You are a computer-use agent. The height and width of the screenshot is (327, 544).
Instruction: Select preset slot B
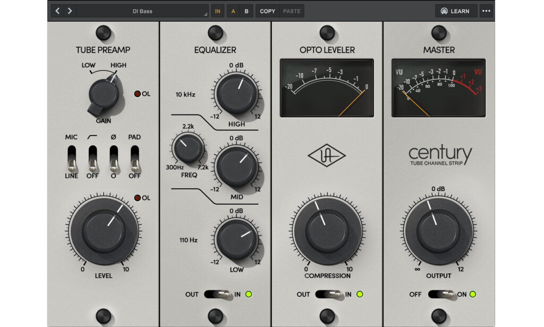tap(246, 11)
